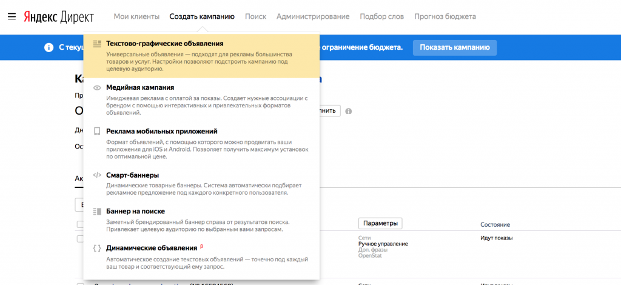Screen dimensions: 621x285
Task: Open the Мои клиенты section
Action: click(x=136, y=16)
